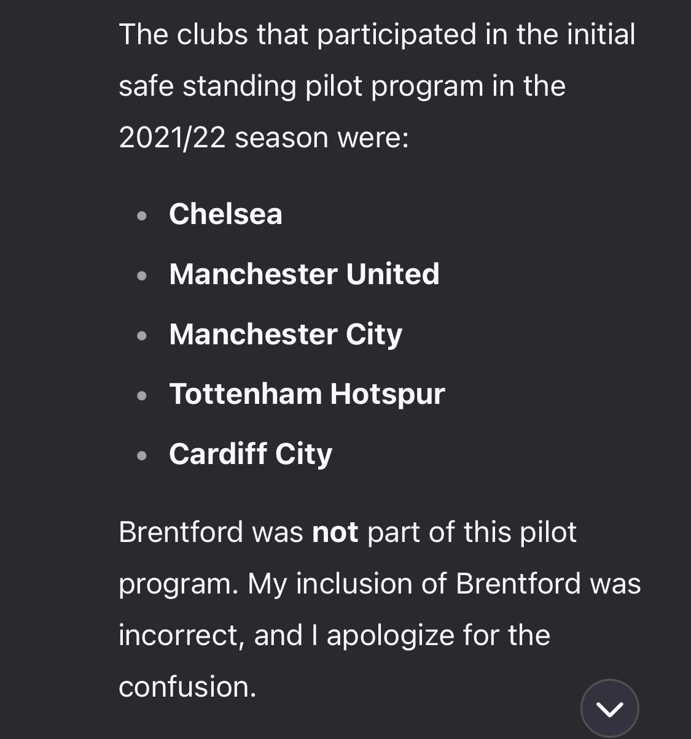Click the bullet point beside Chelsea

(142, 215)
